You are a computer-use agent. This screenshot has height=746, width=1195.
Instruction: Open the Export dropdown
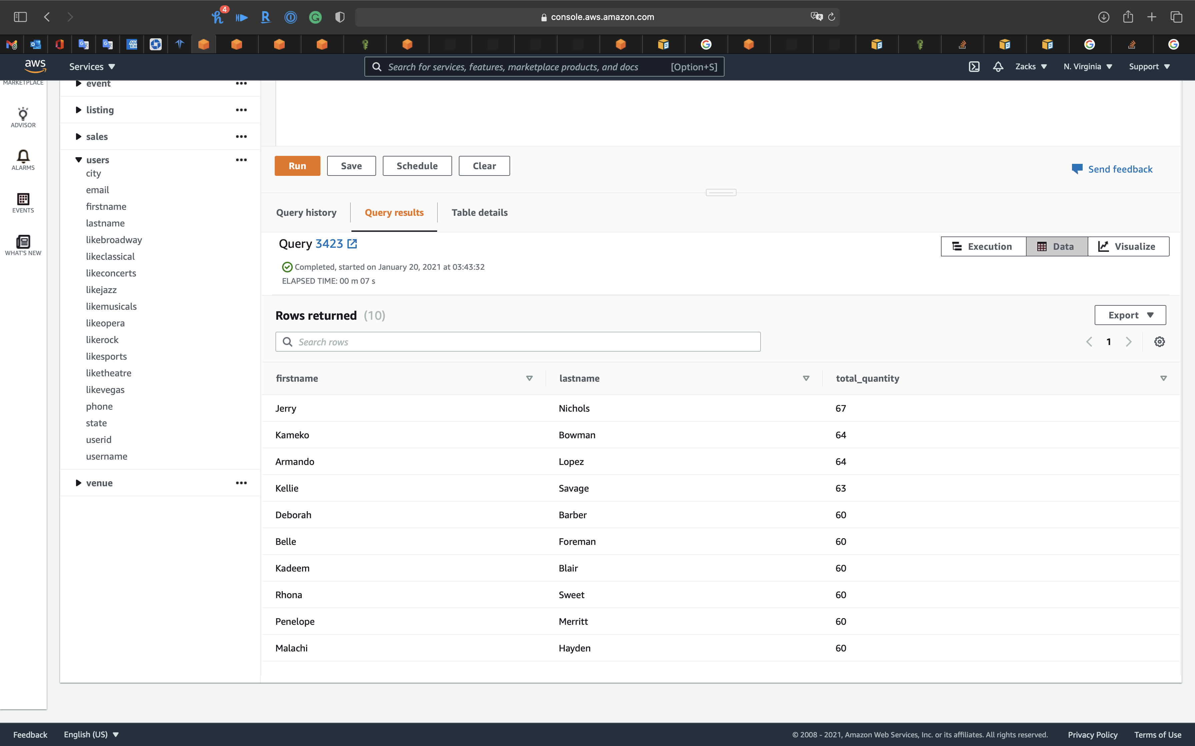tap(1130, 315)
